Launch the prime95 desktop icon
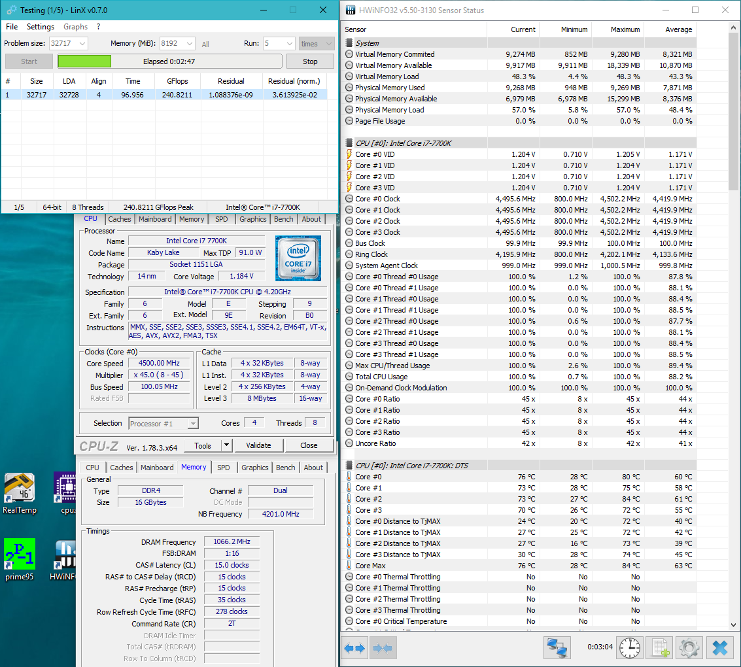The height and width of the screenshot is (667, 741). click(20, 560)
